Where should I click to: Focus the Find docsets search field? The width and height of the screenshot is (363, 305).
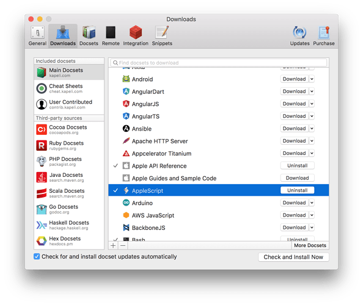click(219, 63)
